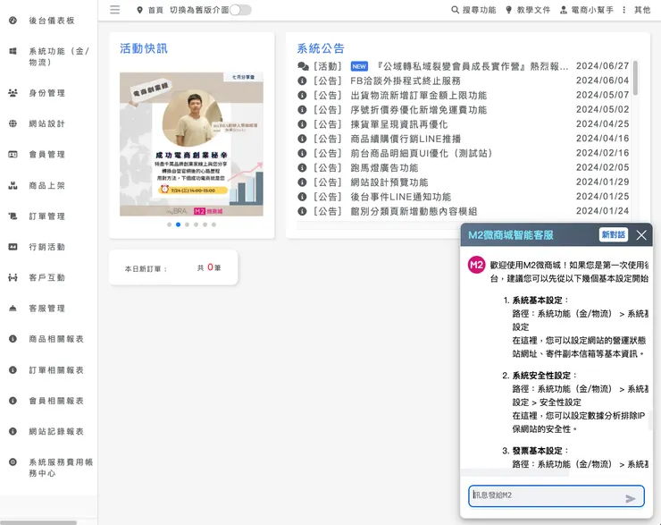Open 揀貨單呈現資訊再優化 announcement
661x525 pixels.
coord(399,124)
